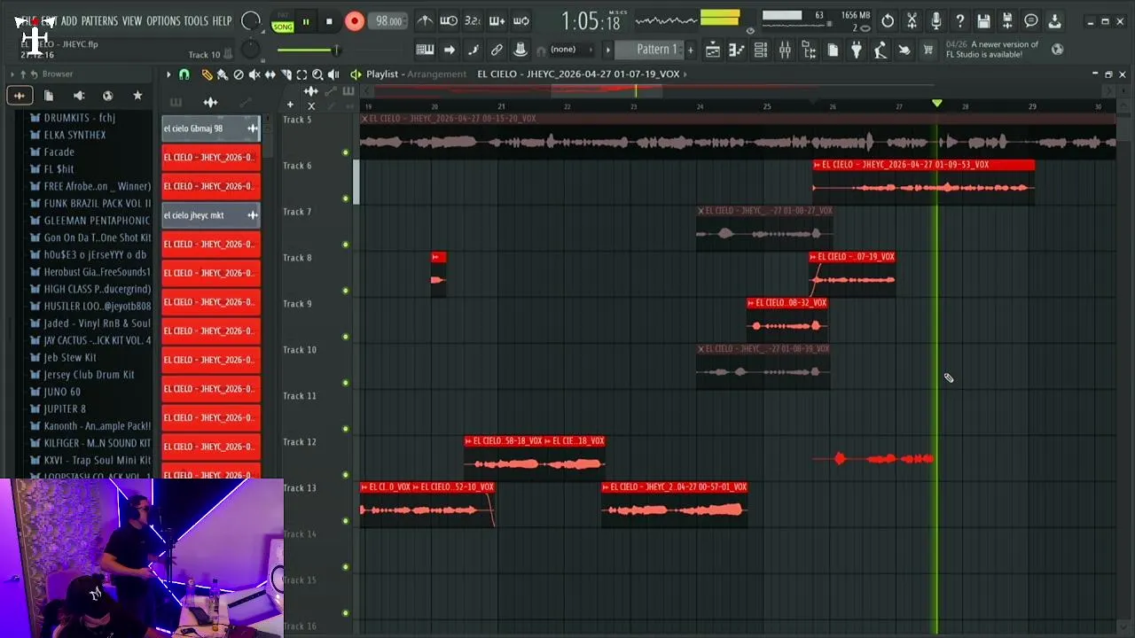This screenshot has height=638, width=1135.
Task: Enable blend recording overdub
Action: point(497,21)
